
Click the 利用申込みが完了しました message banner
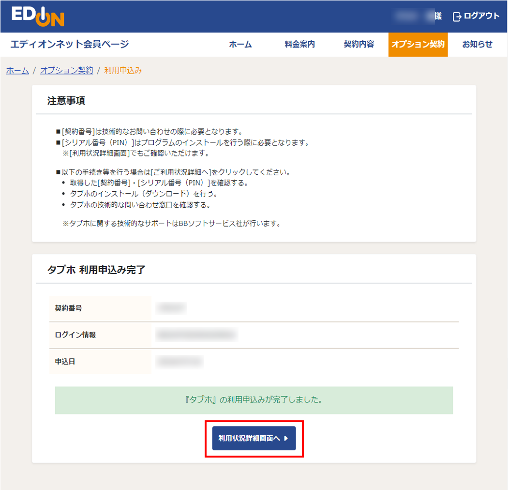pos(254,400)
